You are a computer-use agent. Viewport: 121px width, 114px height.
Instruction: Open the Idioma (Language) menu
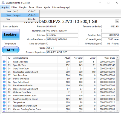coord(61,7)
